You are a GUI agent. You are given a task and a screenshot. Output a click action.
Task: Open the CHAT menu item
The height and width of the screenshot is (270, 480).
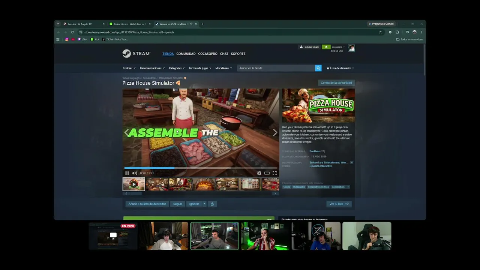(x=224, y=54)
